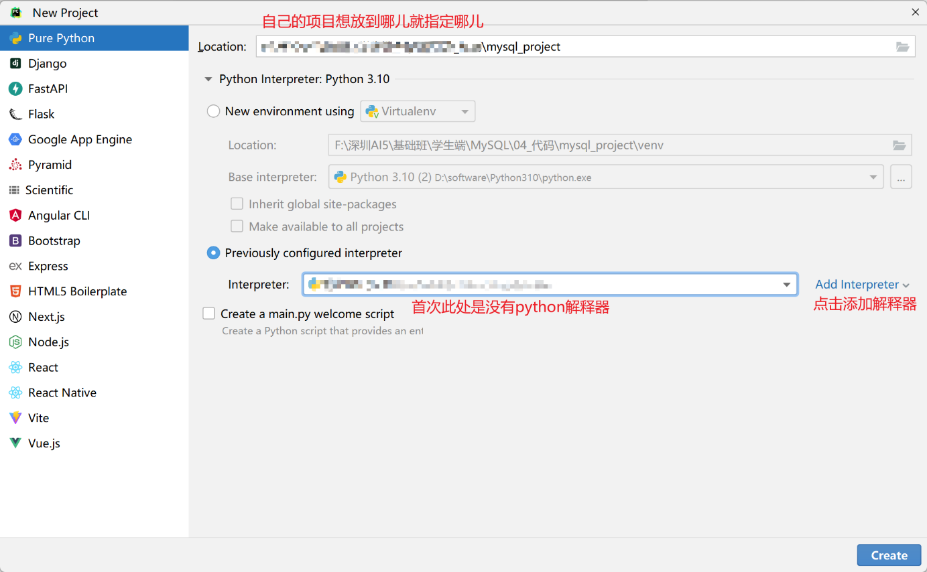Image resolution: width=927 pixels, height=572 pixels.
Task: Click the base interpreter browse ellipsis button
Action: click(x=901, y=177)
